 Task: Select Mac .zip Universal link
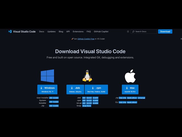point(141,98)
